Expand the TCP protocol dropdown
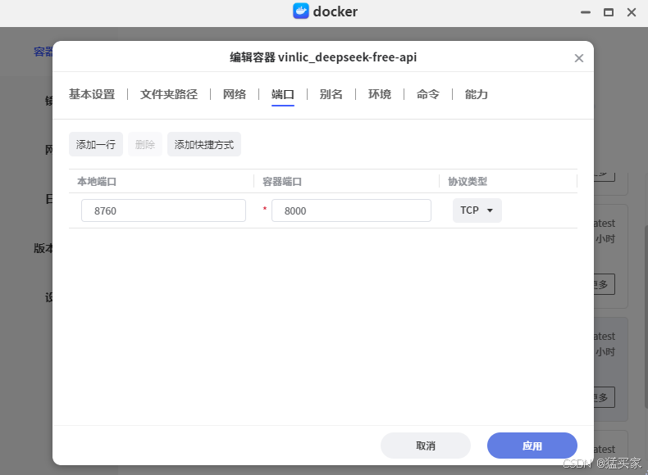The height and width of the screenshot is (475, 648). tap(477, 210)
